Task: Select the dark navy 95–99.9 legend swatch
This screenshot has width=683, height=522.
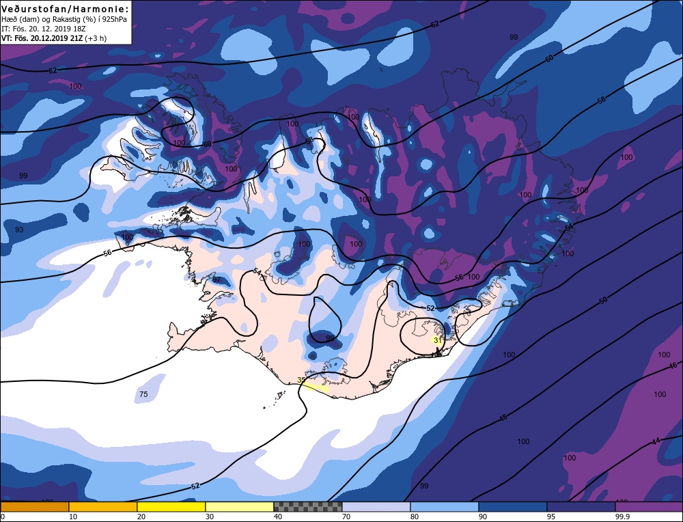Action: (581, 506)
